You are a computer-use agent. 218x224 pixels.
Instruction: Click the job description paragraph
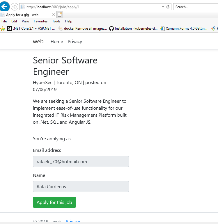point(80,112)
